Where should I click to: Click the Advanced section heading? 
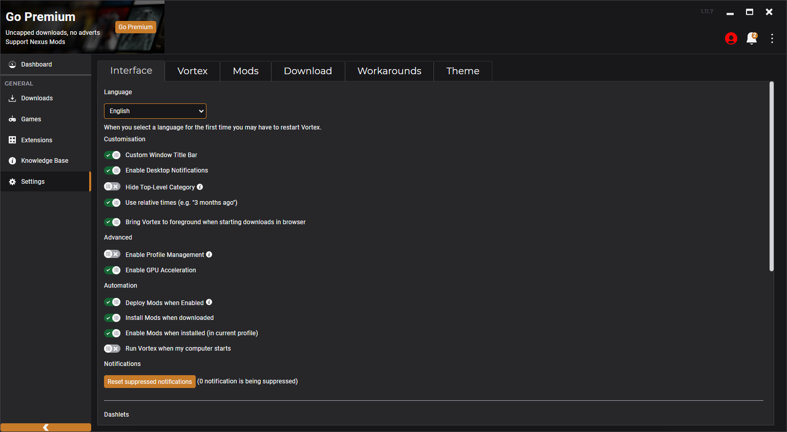click(118, 237)
